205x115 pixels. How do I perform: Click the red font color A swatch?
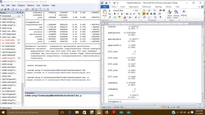(125, 17)
